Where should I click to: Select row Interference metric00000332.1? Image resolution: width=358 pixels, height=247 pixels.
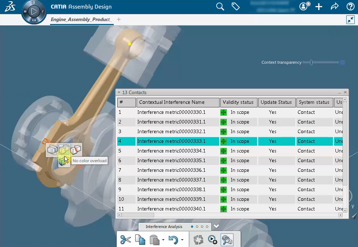[230, 132]
